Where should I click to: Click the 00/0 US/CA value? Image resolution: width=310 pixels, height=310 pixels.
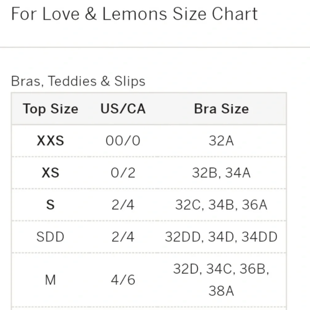123,141
